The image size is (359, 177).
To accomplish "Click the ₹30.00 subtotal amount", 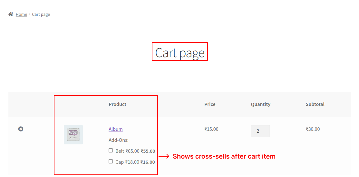I will coord(313,129).
